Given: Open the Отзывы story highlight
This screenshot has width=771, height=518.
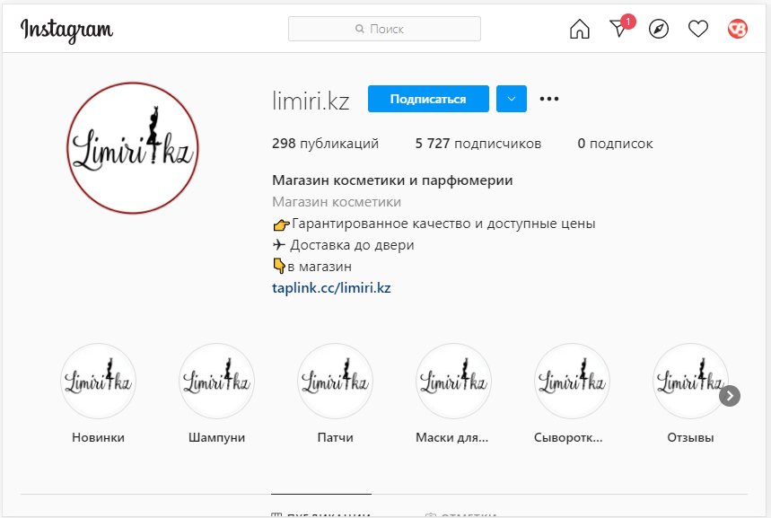Looking at the screenshot, I should coord(689,382).
